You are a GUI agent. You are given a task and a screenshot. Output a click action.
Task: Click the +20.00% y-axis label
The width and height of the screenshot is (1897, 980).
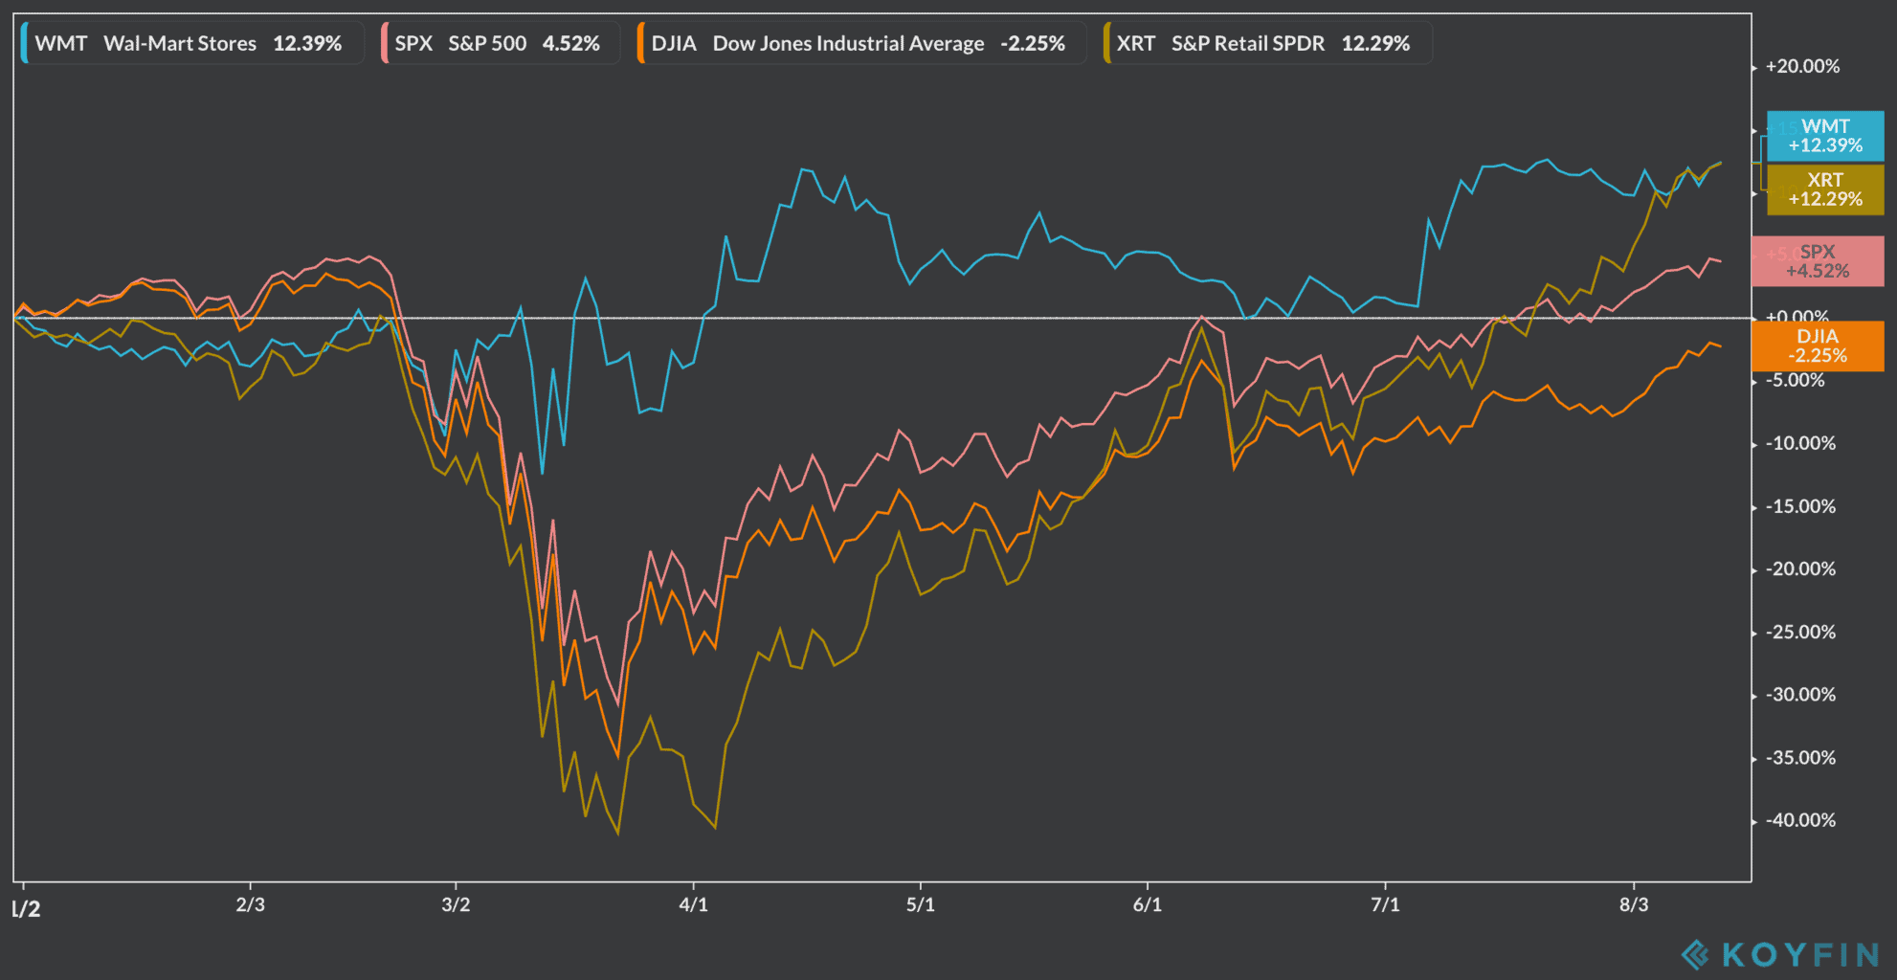pos(1802,66)
